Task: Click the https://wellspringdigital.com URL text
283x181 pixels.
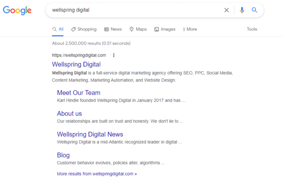Action: pyautogui.click(x=79, y=55)
